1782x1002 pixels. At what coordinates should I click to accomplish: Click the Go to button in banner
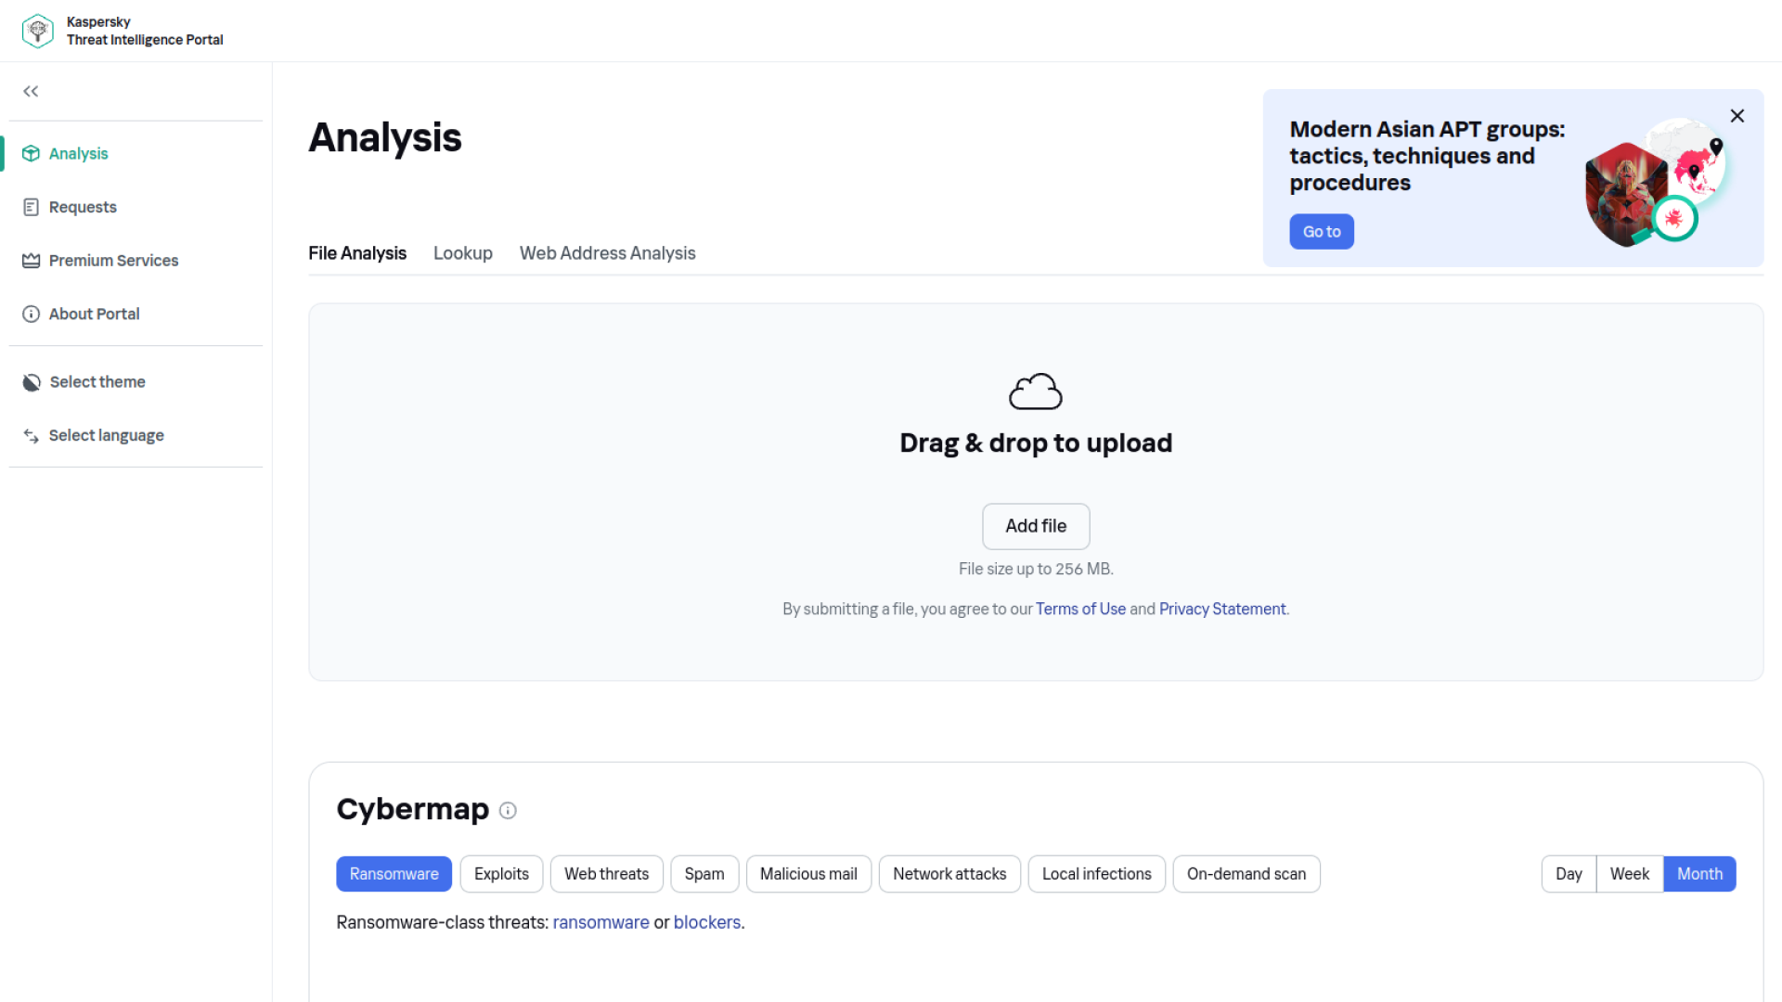(x=1321, y=232)
